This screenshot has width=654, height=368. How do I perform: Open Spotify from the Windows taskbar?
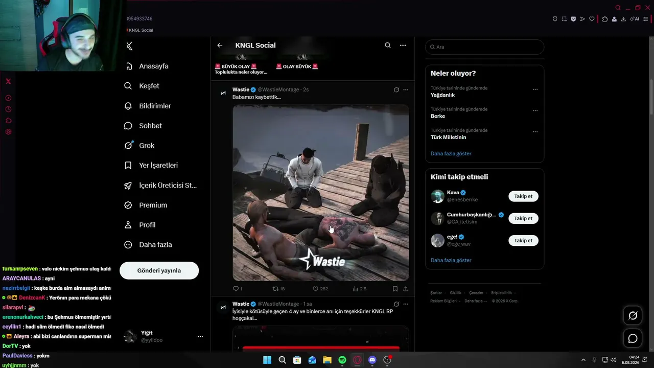[342, 360]
